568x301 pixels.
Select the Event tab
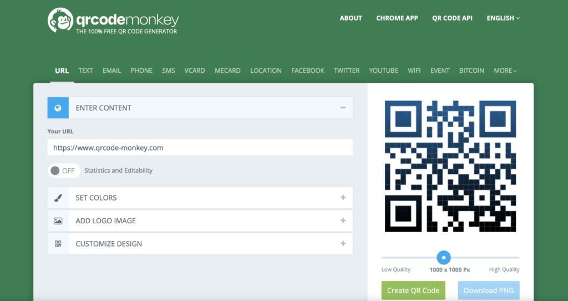(x=440, y=71)
